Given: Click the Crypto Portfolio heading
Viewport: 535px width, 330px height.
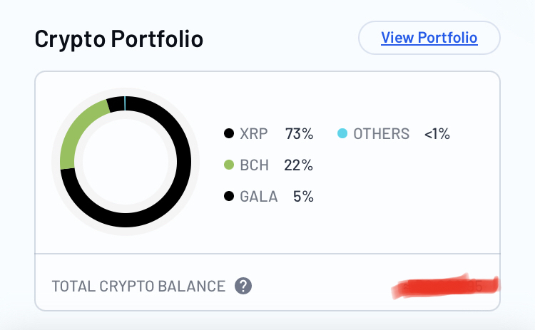Looking at the screenshot, I should point(118,39).
